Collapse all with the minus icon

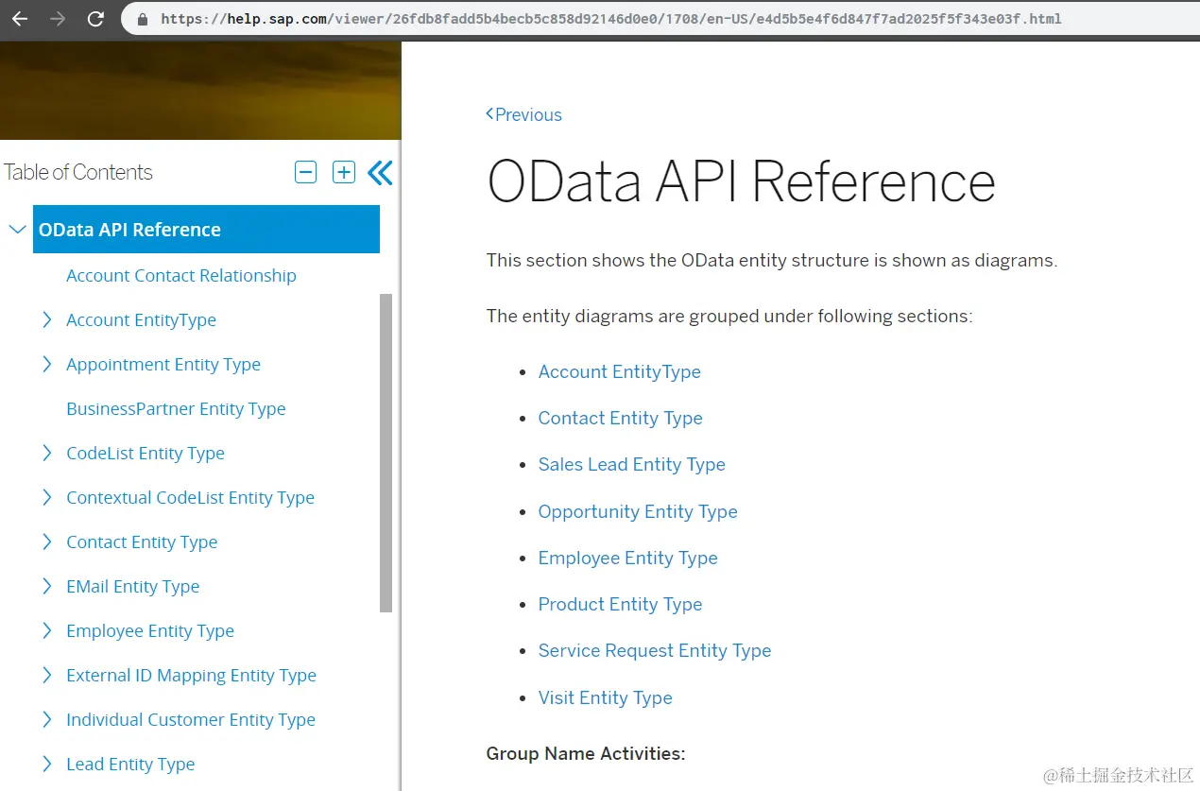(305, 172)
